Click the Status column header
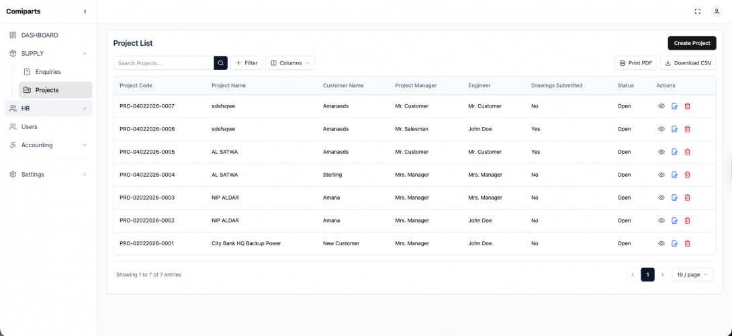This screenshot has width=732, height=336. [626, 85]
